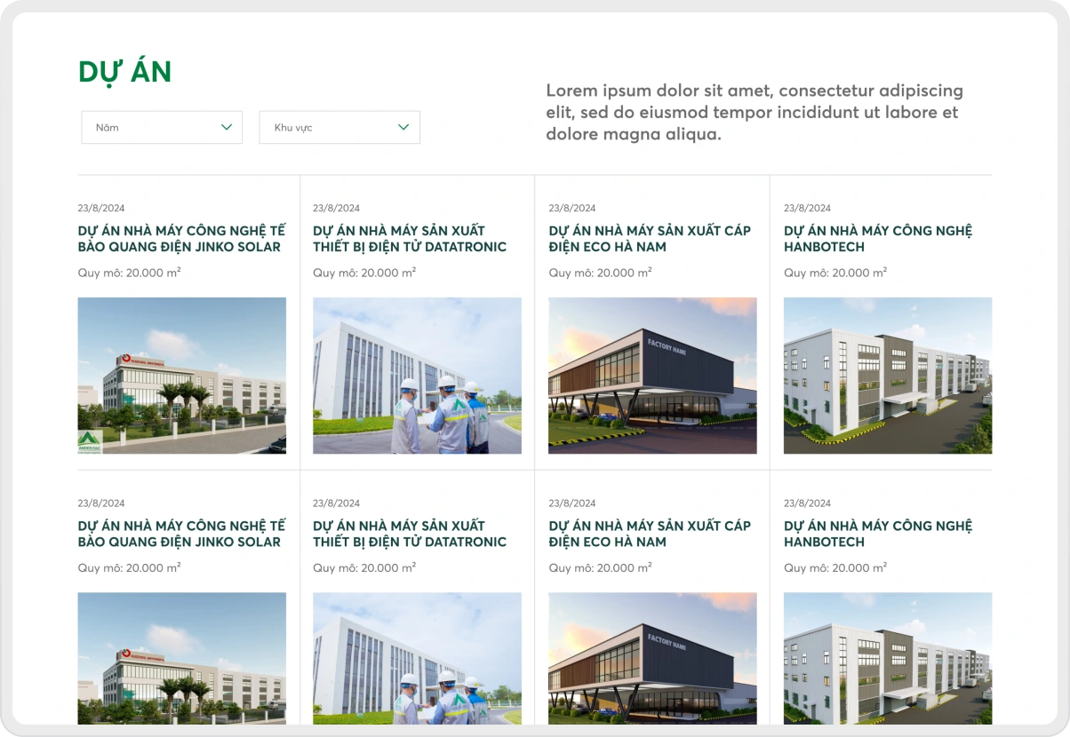Open the bottom-row Cáp Điện Eco Hà Nam title

click(650, 534)
